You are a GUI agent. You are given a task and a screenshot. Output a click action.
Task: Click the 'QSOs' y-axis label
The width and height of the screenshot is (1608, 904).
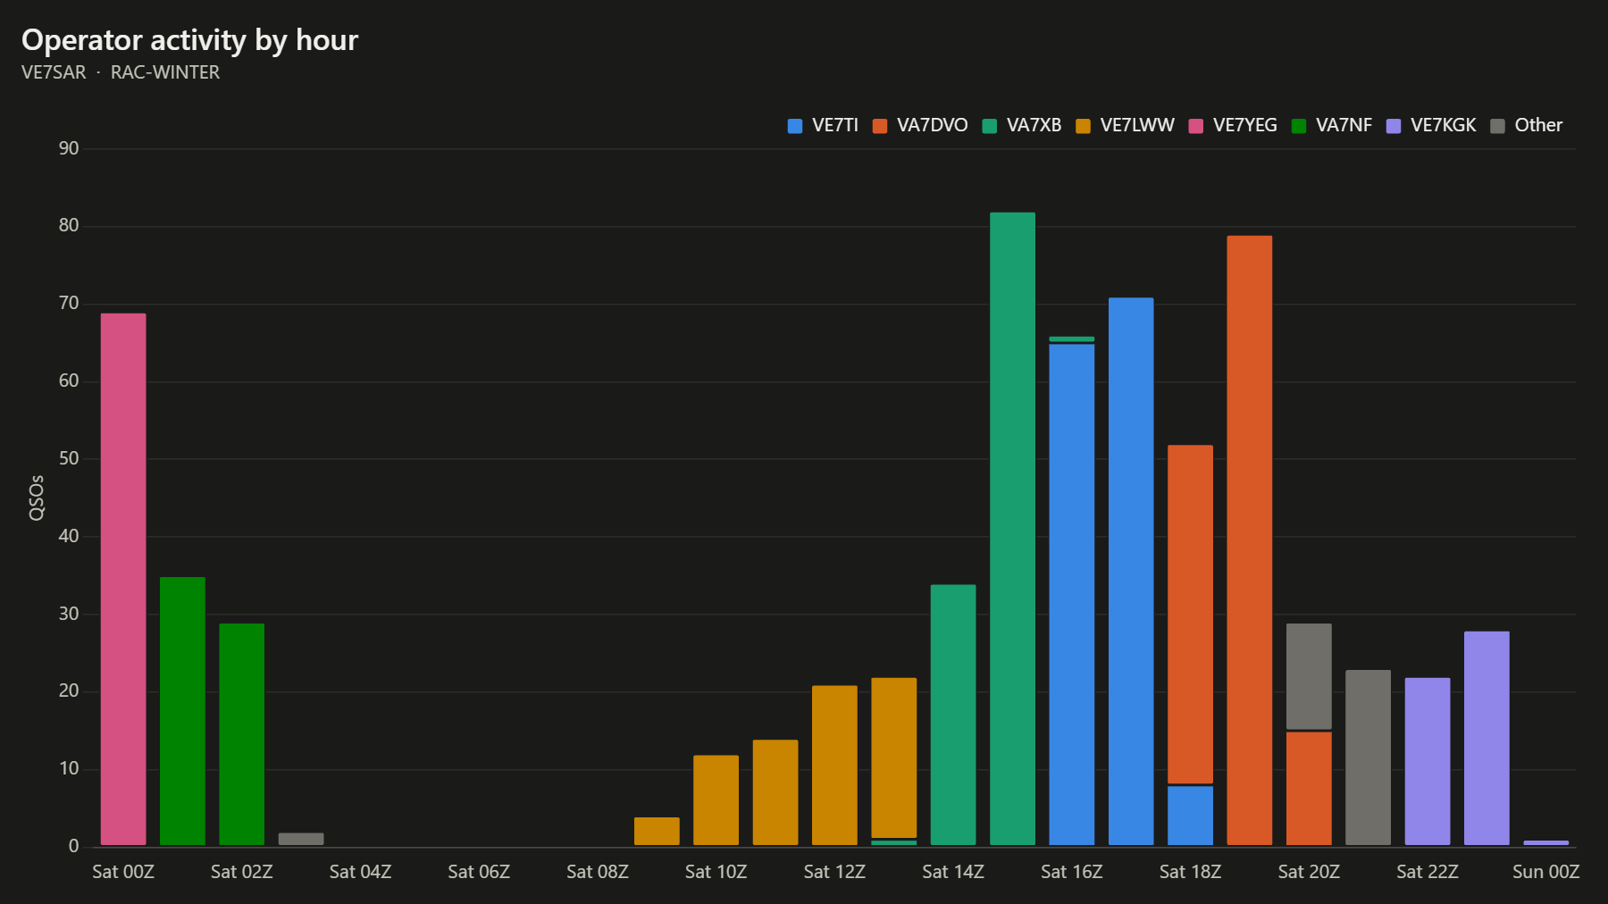(37, 498)
